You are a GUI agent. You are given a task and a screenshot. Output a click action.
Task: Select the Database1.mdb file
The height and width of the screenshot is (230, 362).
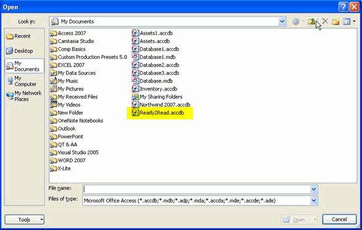click(154, 57)
